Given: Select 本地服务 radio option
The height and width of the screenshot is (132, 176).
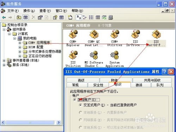Looking at the screenshot, I should click(80, 113).
